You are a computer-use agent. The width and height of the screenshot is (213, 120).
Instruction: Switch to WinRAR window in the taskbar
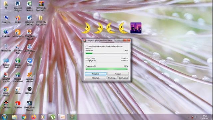73,117
